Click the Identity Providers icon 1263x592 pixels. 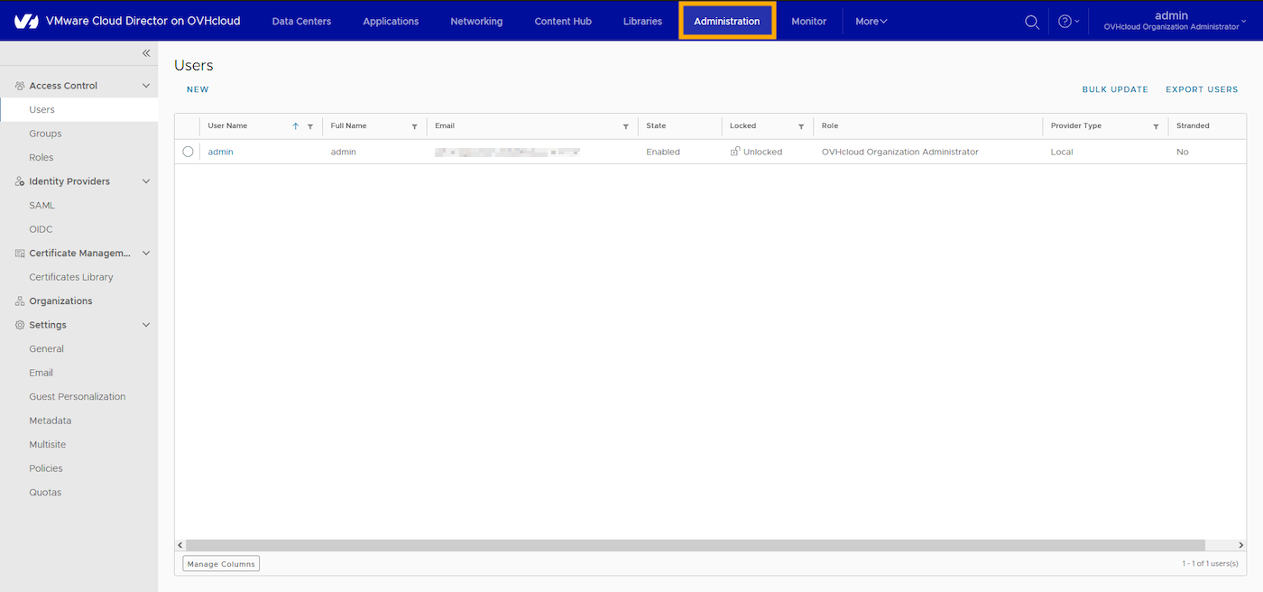pos(20,181)
